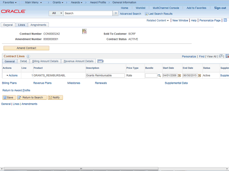Image resolution: width=229 pixels, height=171 pixels.
Task: Expand the Main Menu dropdown
Action: (x=33, y=2)
